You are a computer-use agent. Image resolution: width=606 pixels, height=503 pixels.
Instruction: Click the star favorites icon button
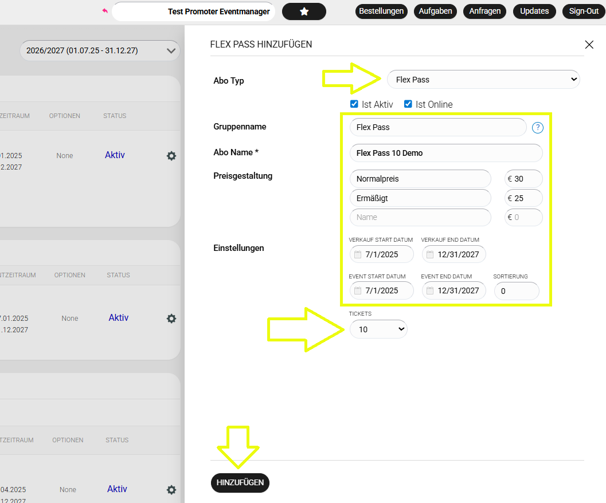pyautogui.click(x=304, y=11)
